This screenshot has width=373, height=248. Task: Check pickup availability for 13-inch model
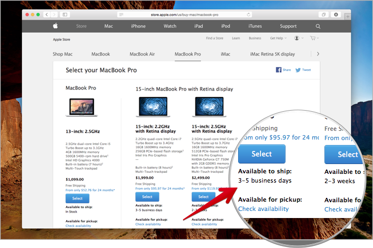(78, 226)
